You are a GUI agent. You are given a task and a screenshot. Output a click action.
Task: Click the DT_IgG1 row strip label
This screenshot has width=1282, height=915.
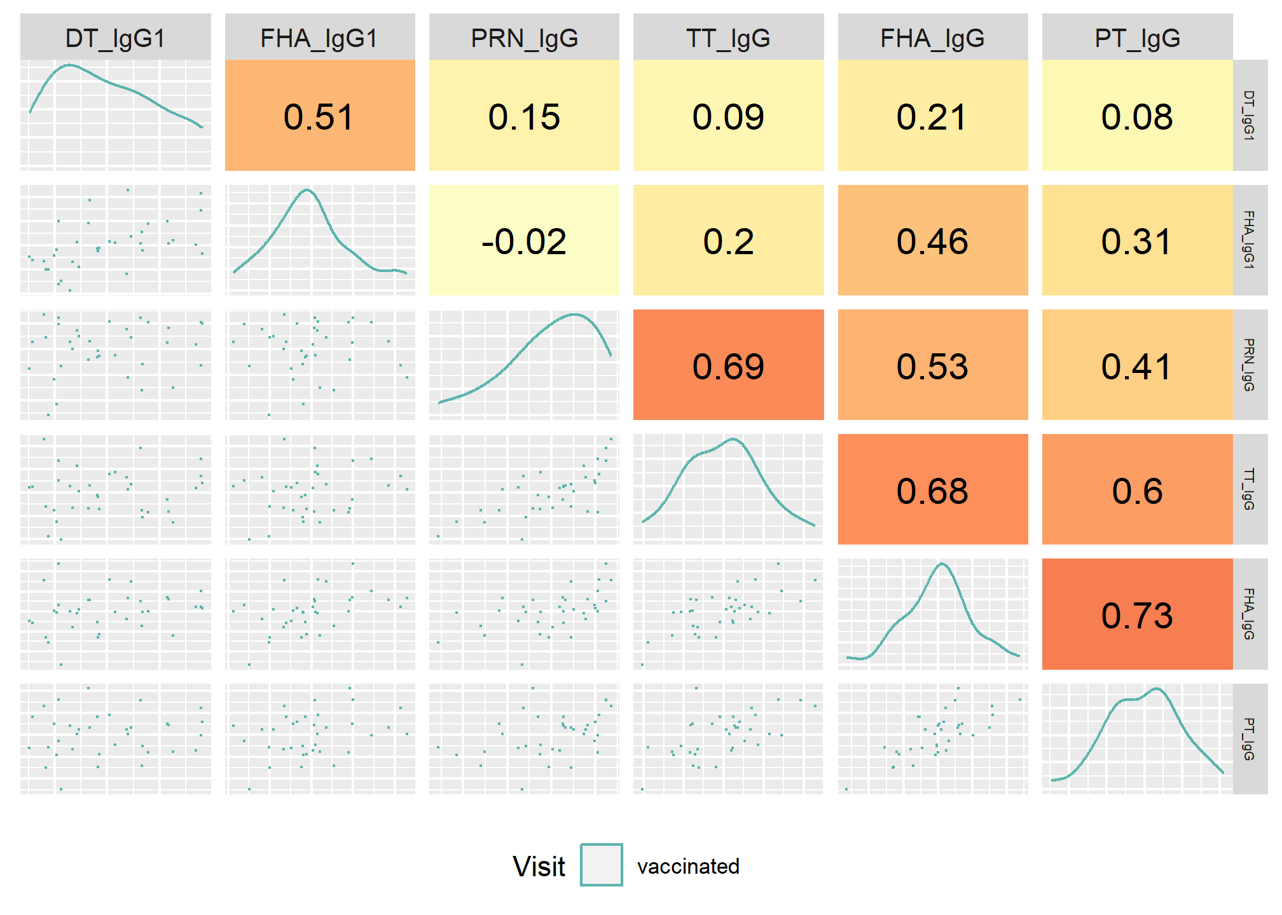point(1250,116)
